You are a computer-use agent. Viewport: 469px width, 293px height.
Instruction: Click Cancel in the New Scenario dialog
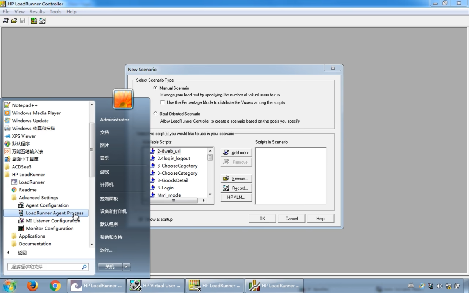pyautogui.click(x=292, y=218)
